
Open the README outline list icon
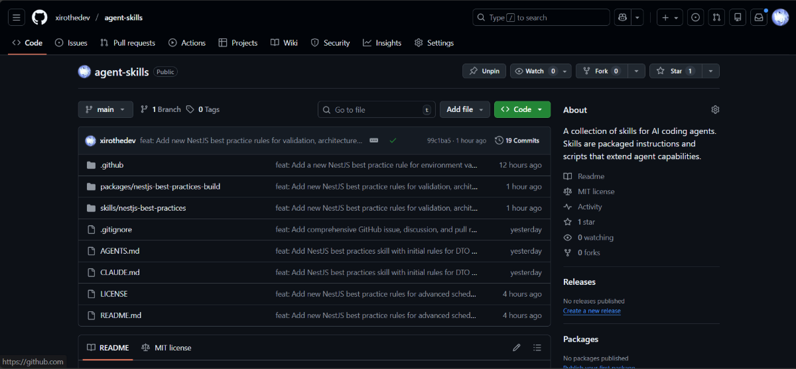click(537, 348)
